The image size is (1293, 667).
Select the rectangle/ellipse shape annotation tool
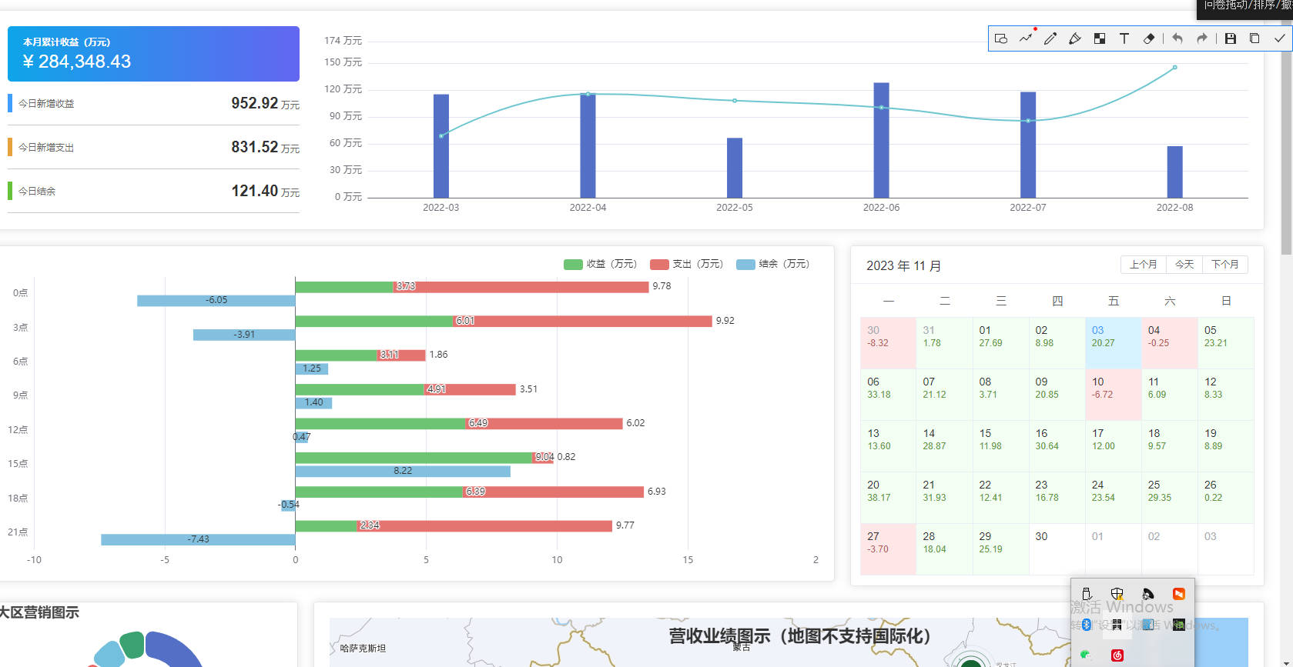[x=1001, y=38]
